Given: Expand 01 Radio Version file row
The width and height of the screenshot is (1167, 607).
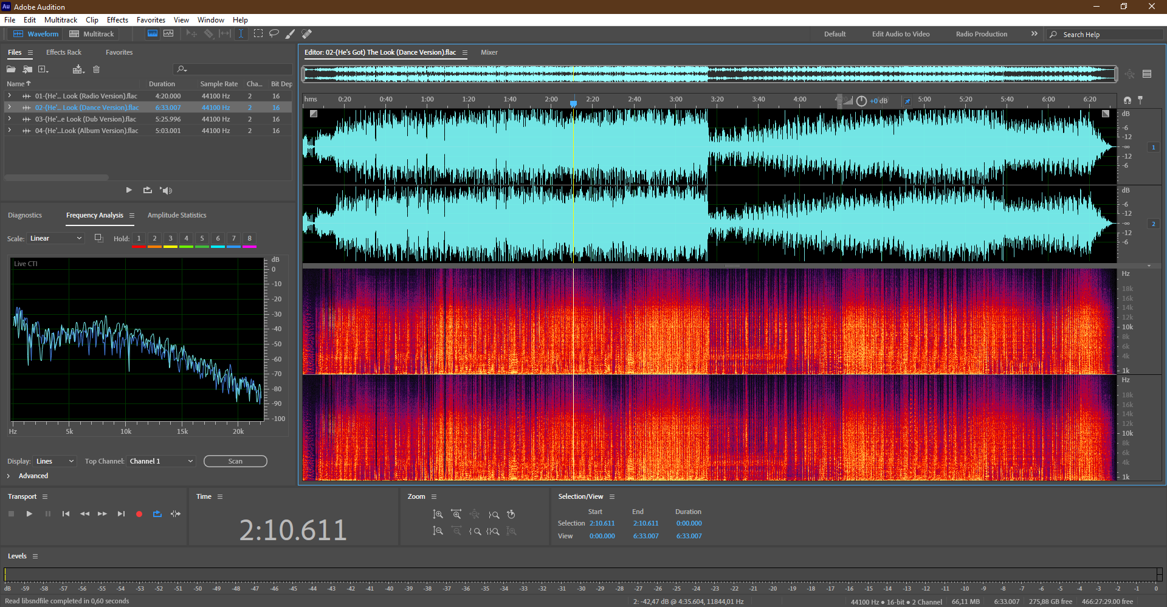Looking at the screenshot, I should point(10,96).
